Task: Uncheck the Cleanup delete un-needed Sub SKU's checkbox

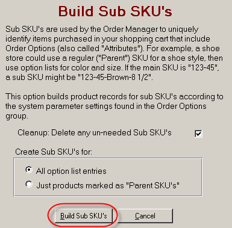Action: (x=198, y=134)
